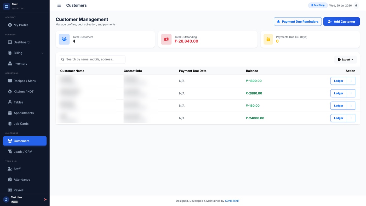This screenshot has width=366, height=206.
Task: Open Appointments in sidebar
Action: [25, 113]
